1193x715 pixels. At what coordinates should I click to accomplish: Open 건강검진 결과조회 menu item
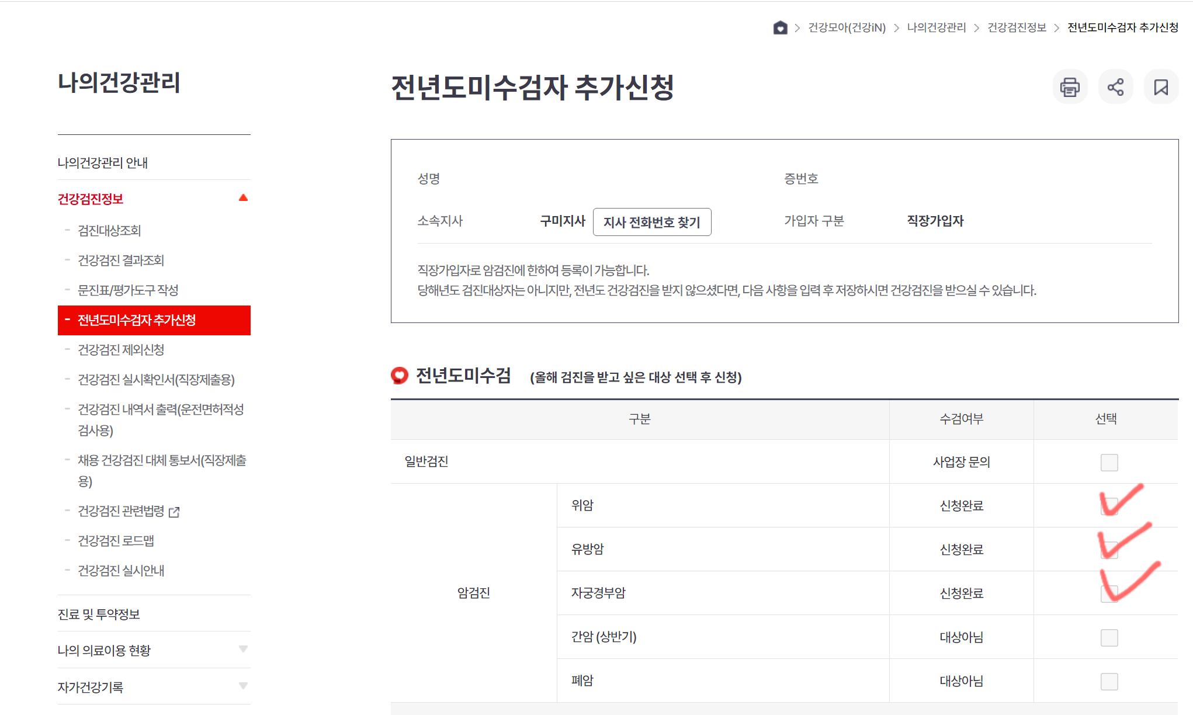(121, 261)
